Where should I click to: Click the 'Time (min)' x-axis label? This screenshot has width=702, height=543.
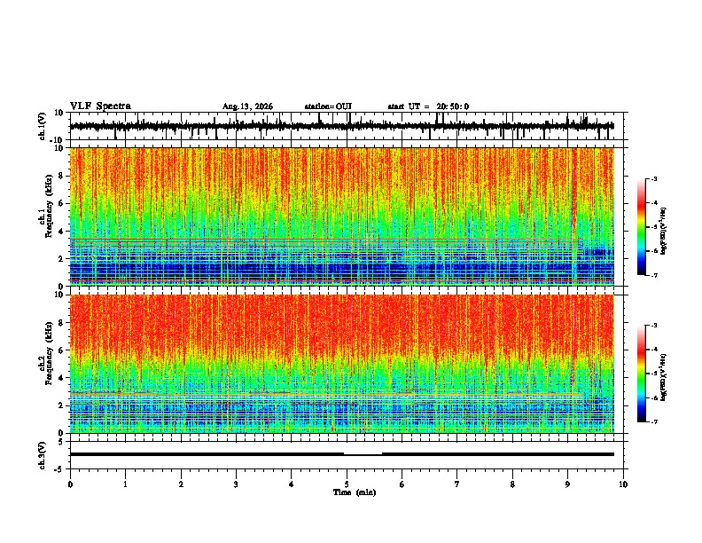pos(355,492)
